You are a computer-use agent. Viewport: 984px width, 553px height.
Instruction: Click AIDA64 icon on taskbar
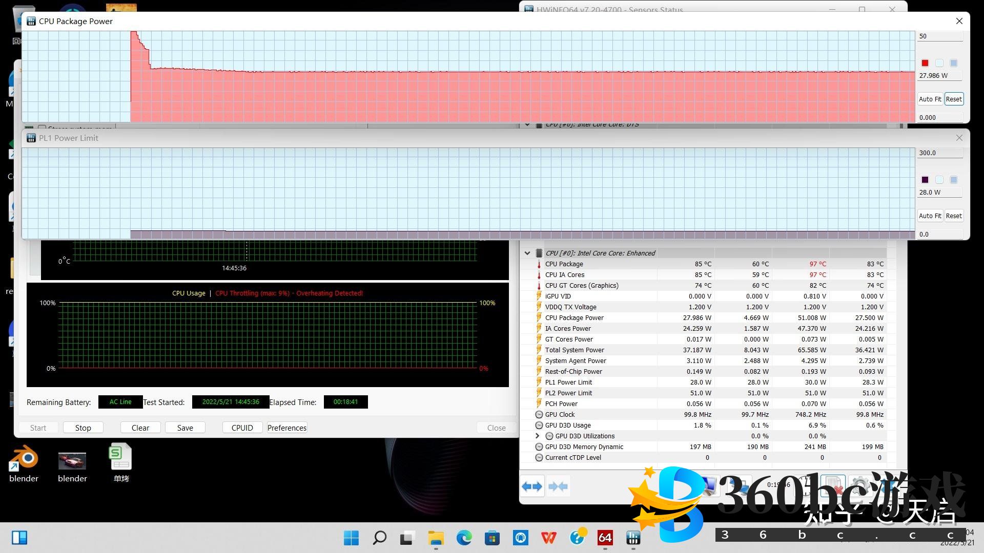(605, 538)
